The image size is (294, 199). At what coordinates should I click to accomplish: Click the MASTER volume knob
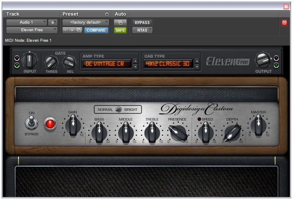[259, 125]
